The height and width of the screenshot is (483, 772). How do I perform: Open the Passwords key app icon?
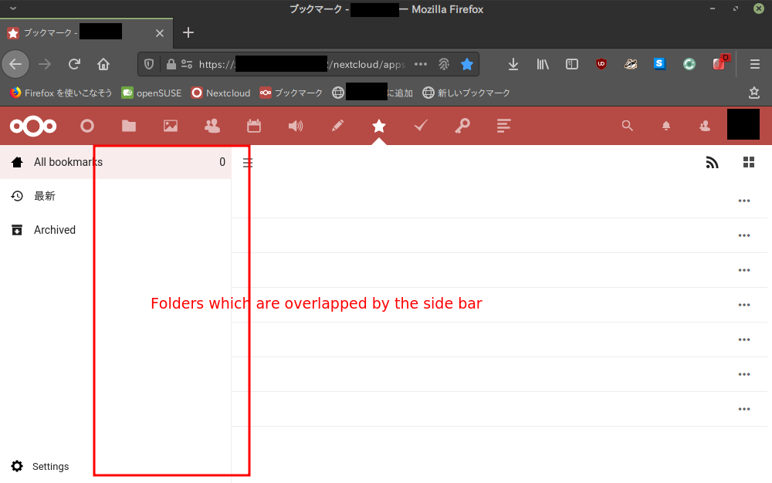click(462, 126)
